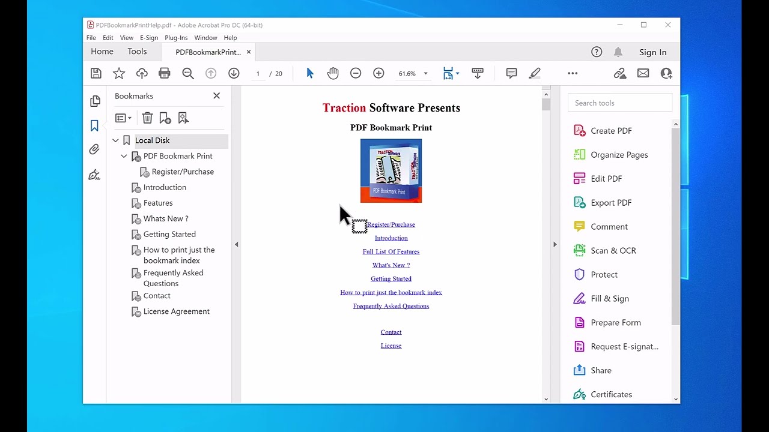Collapse the PDF Bookmark Print bookmark
769x432 pixels.
tap(124, 156)
